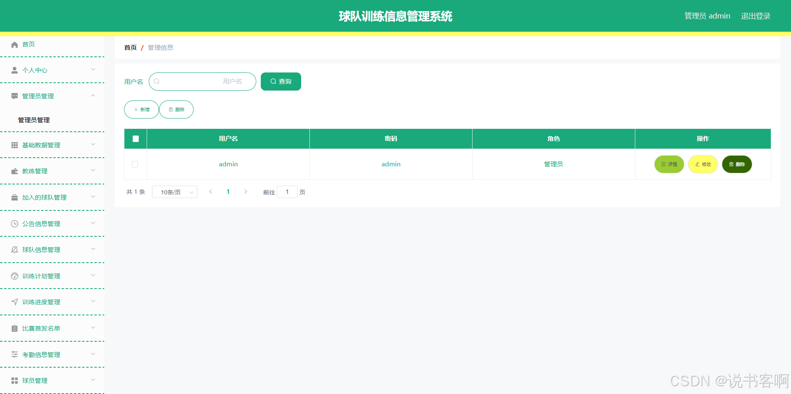The height and width of the screenshot is (394, 791).
Task: Click the bell icon beside 球队信息管理
Action: 14,250
